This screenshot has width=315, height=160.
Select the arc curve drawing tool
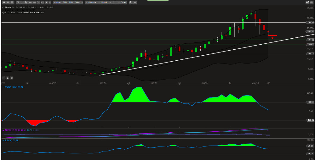(x=42, y=3)
